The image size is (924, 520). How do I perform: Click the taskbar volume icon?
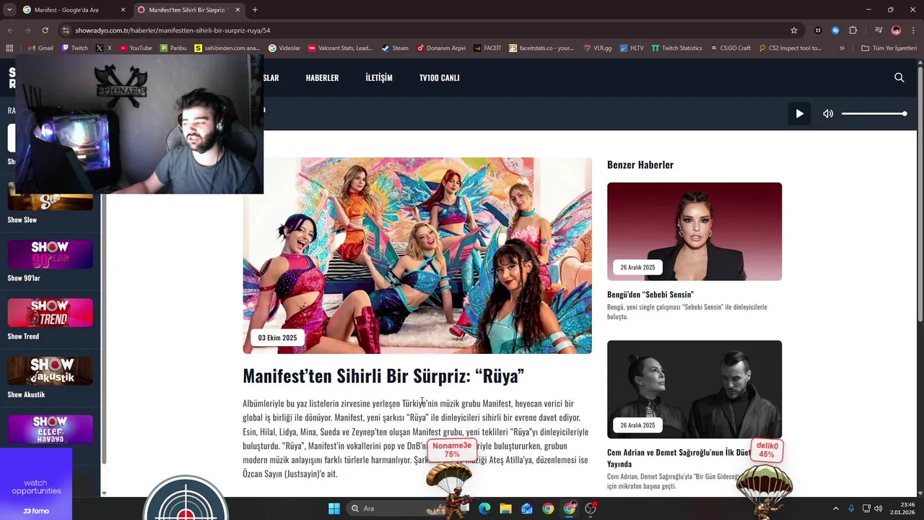click(878, 508)
